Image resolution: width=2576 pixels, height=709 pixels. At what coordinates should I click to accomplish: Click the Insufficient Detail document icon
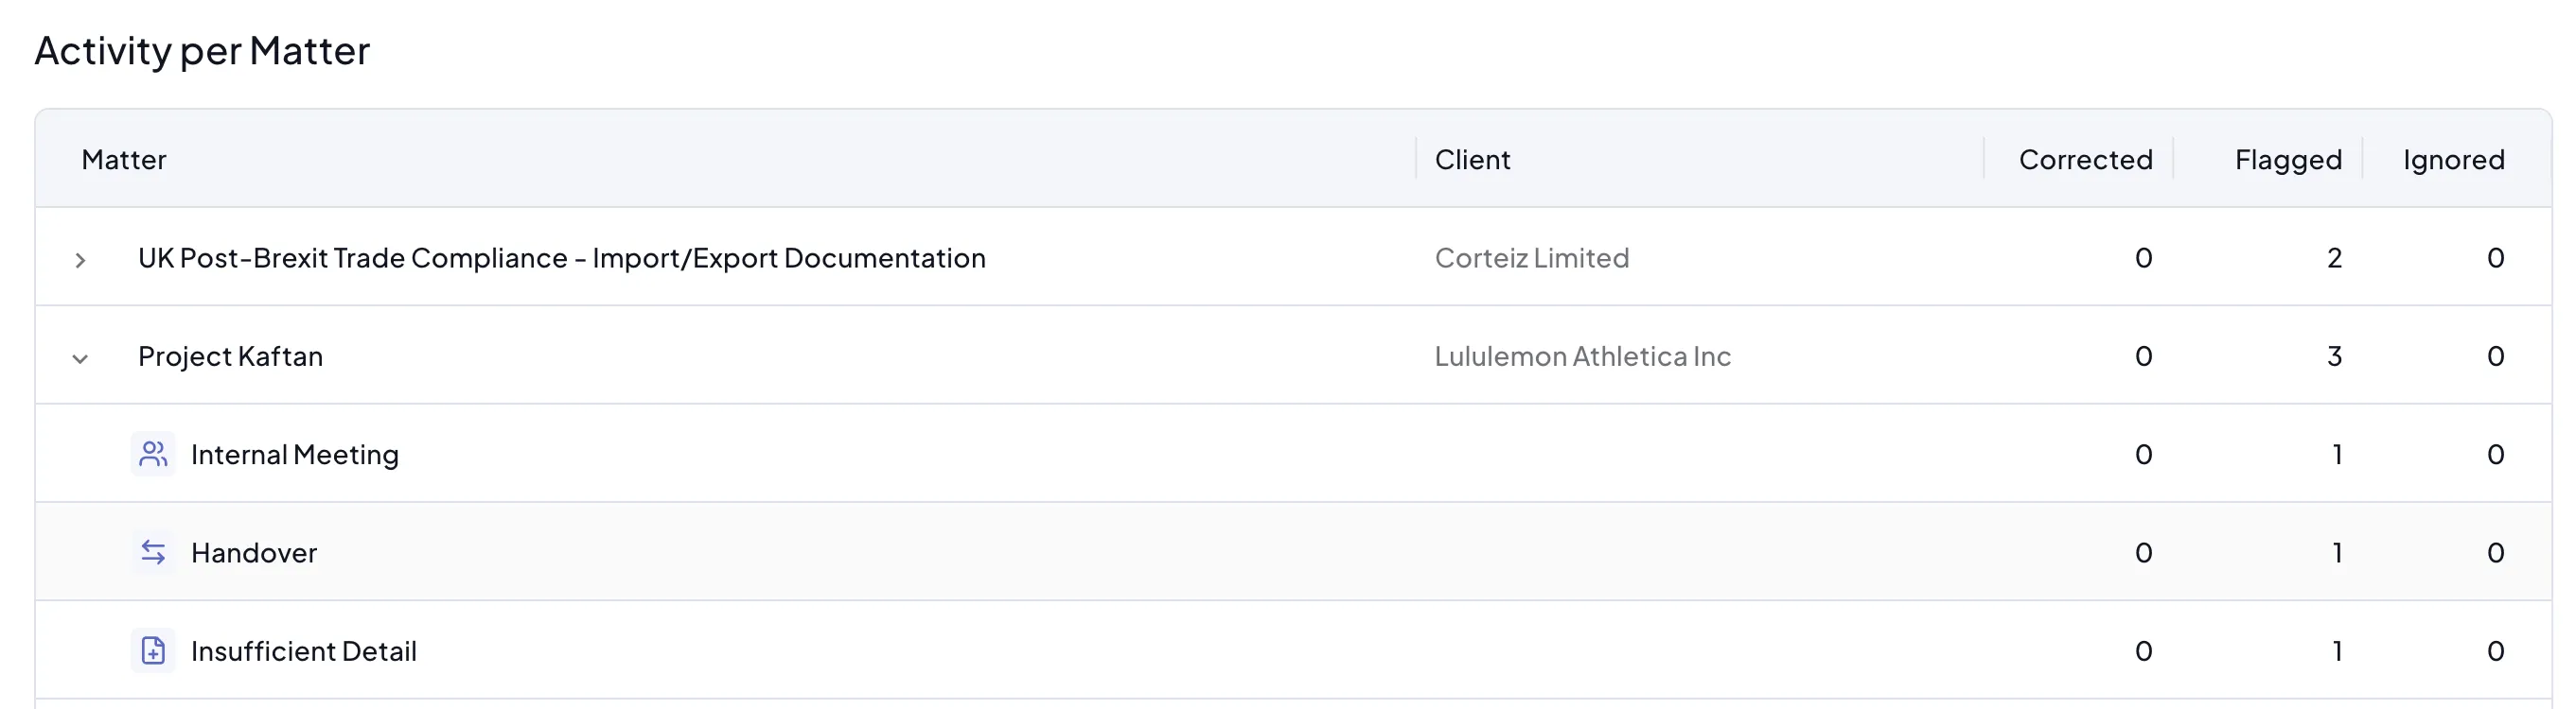click(x=153, y=651)
